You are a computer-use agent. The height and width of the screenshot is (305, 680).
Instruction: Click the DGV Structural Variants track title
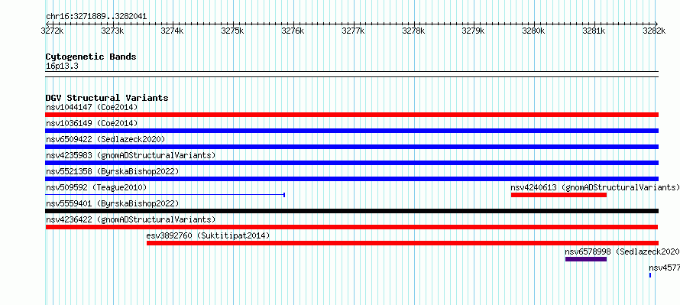click(x=107, y=98)
